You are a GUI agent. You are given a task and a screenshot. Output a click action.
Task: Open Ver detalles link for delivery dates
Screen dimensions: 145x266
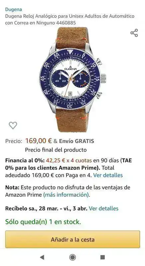[104, 208]
